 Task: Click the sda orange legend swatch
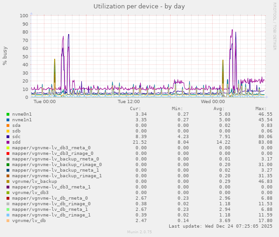pyautogui.click(x=8, y=125)
